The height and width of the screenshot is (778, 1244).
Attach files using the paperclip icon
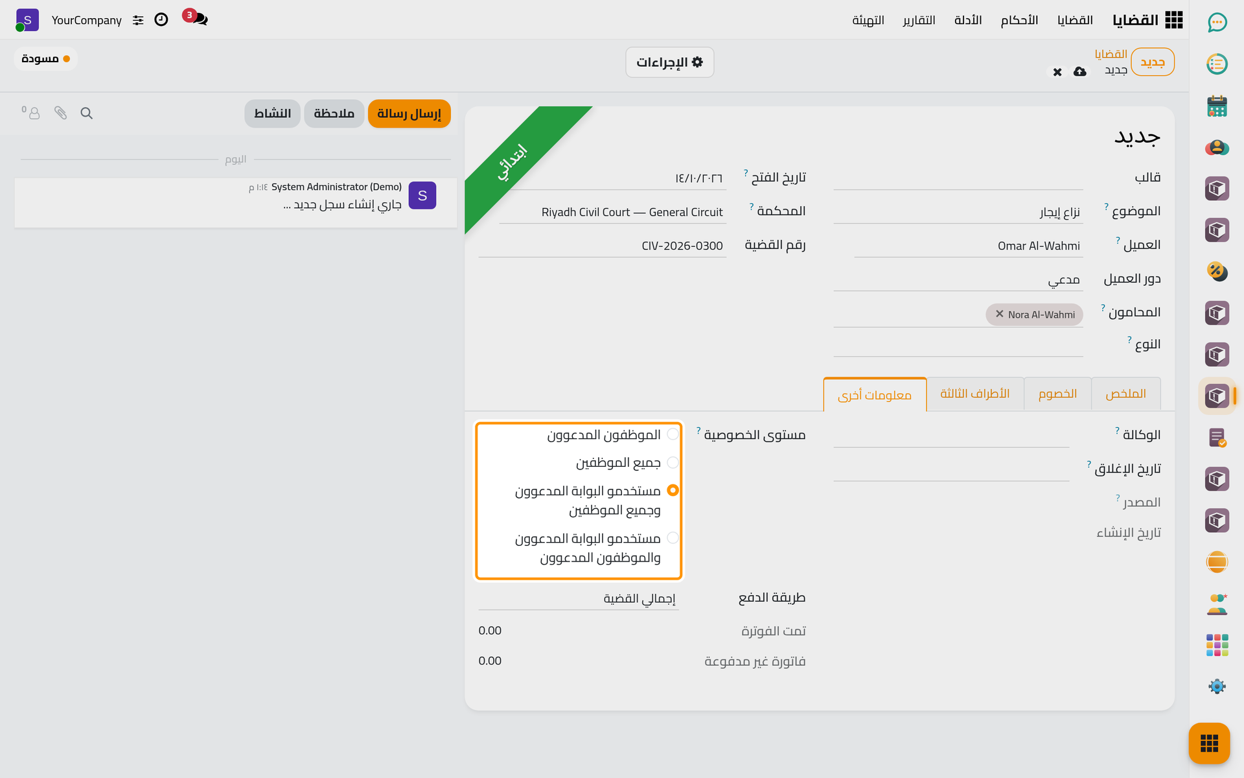pyautogui.click(x=60, y=113)
